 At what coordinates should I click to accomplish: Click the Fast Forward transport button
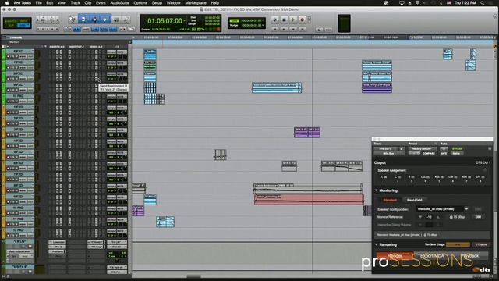coord(293,29)
